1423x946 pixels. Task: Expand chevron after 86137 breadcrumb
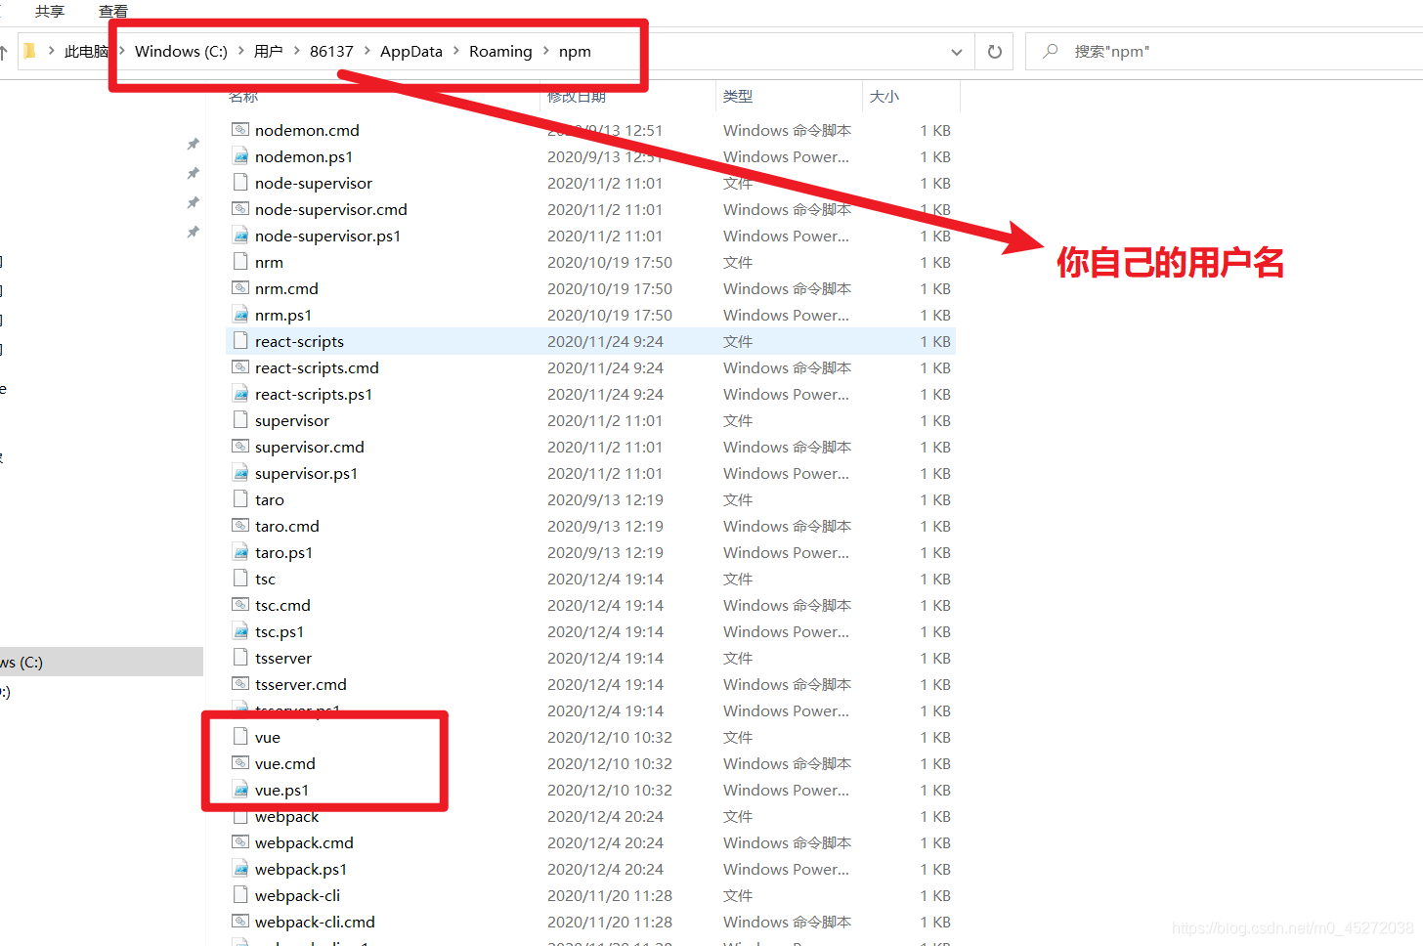[367, 51]
